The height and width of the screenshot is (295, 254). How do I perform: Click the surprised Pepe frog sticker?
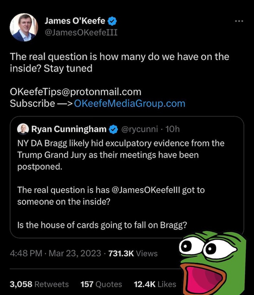212,263
